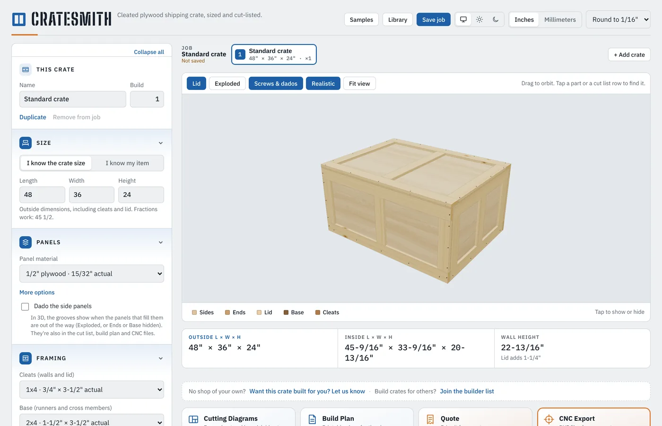Toggle the Lid view button
The width and height of the screenshot is (662, 426).
click(196, 84)
